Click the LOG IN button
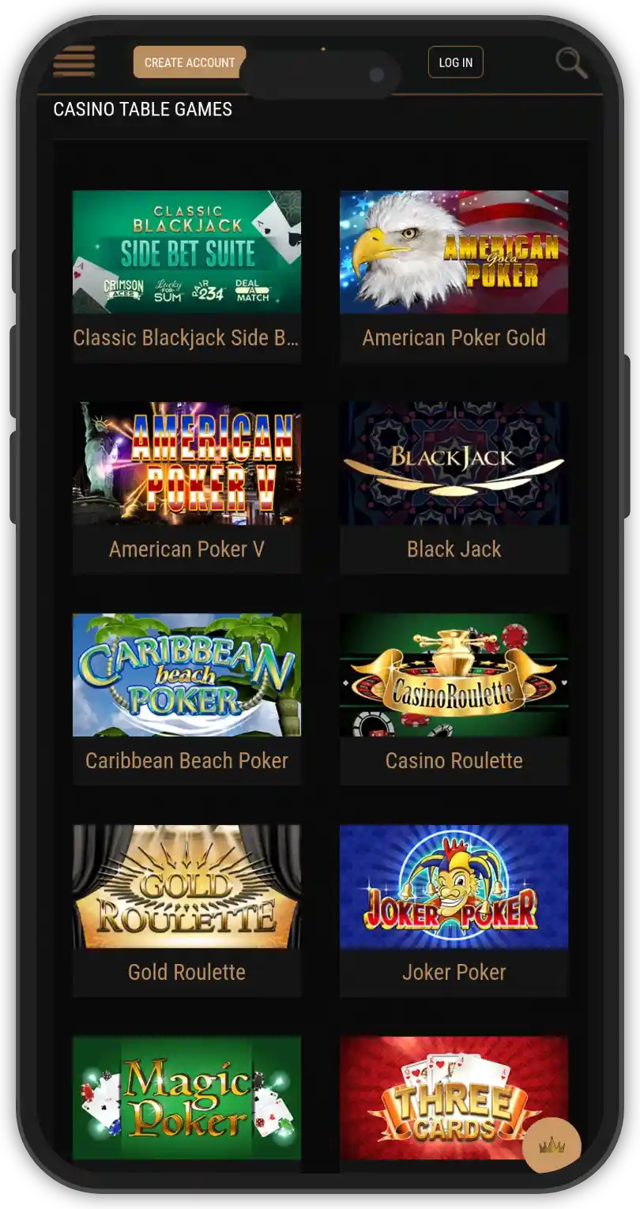Screen dimensions: 640x1209 click(x=456, y=62)
